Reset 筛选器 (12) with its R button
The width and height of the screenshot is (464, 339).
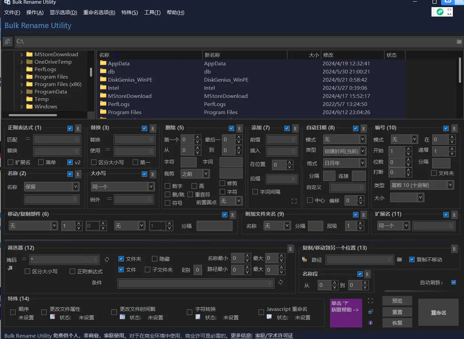tap(290, 249)
